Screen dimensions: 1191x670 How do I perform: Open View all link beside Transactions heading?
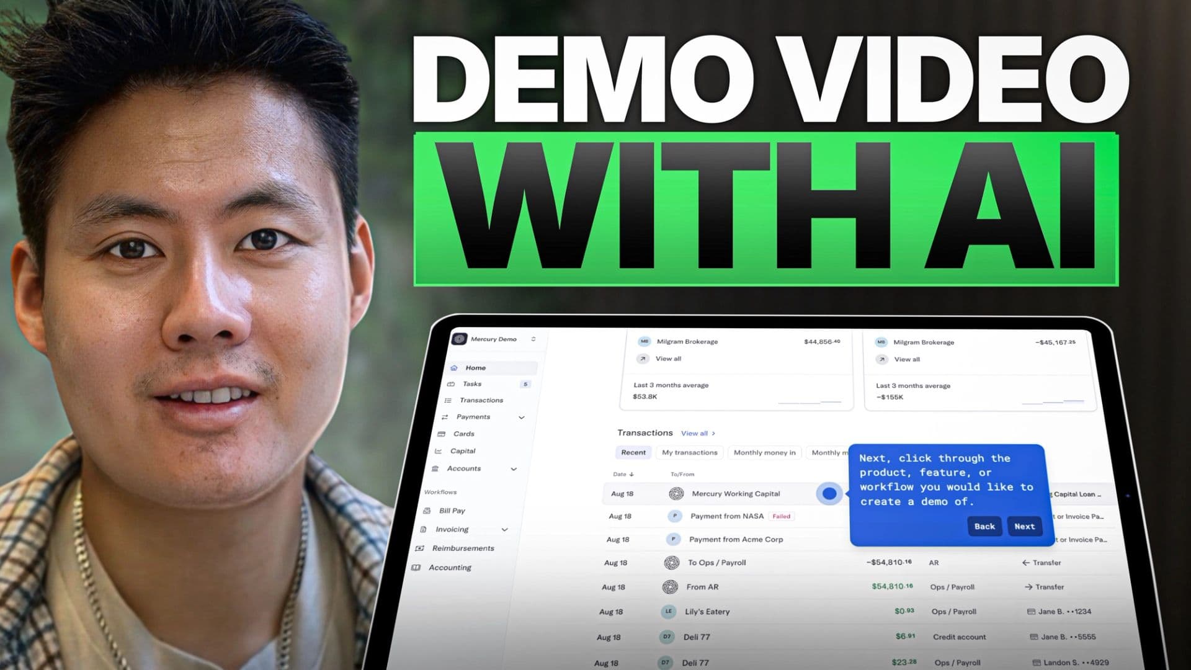(698, 434)
